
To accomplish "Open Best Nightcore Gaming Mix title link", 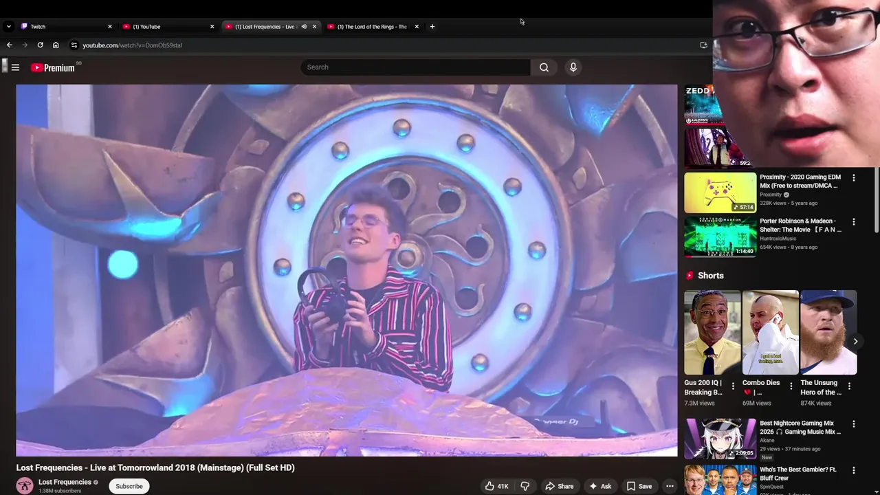I will coord(800,428).
